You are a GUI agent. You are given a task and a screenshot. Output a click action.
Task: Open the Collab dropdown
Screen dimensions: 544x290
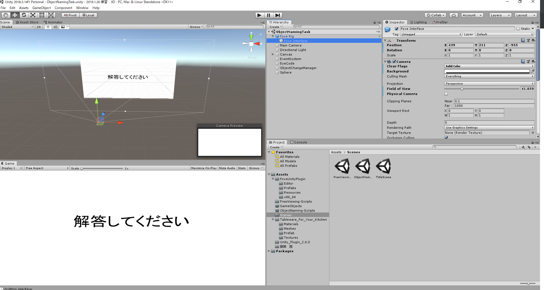point(435,15)
